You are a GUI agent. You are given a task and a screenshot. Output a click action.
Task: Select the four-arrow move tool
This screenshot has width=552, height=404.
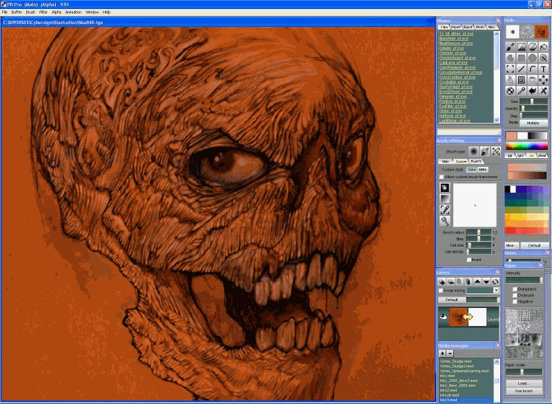click(x=543, y=79)
